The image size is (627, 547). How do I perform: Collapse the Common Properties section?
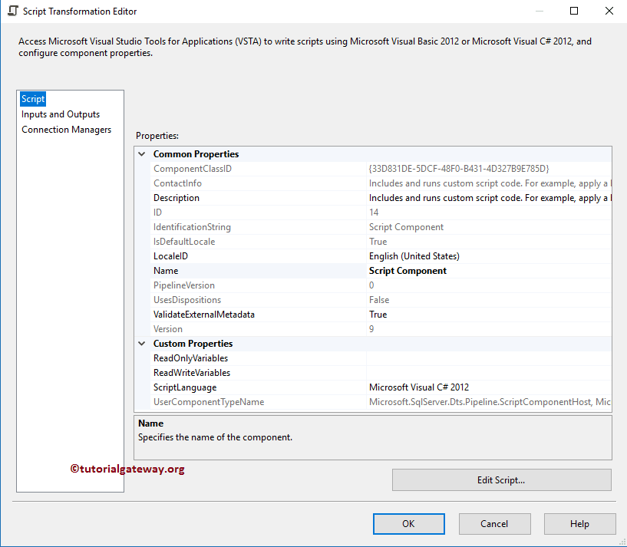point(141,153)
